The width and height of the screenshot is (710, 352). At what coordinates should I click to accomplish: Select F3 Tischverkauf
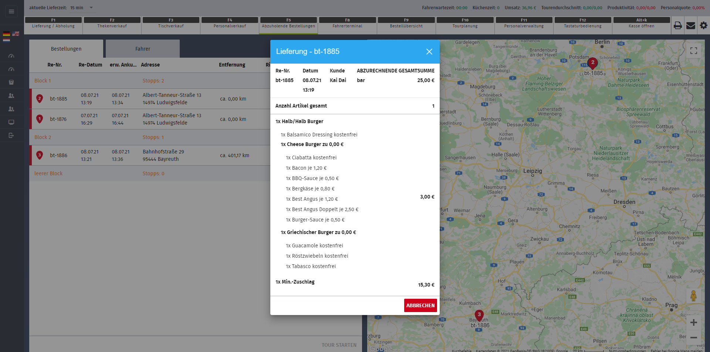click(x=171, y=26)
